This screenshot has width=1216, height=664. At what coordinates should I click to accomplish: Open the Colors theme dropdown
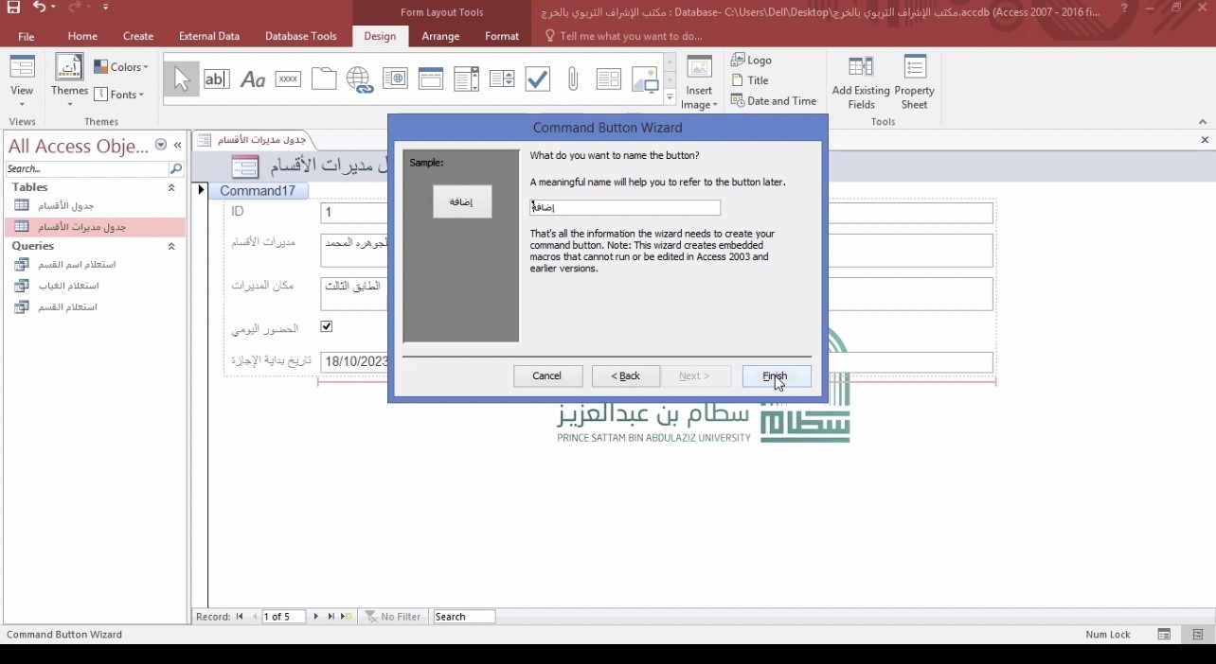tap(121, 67)
